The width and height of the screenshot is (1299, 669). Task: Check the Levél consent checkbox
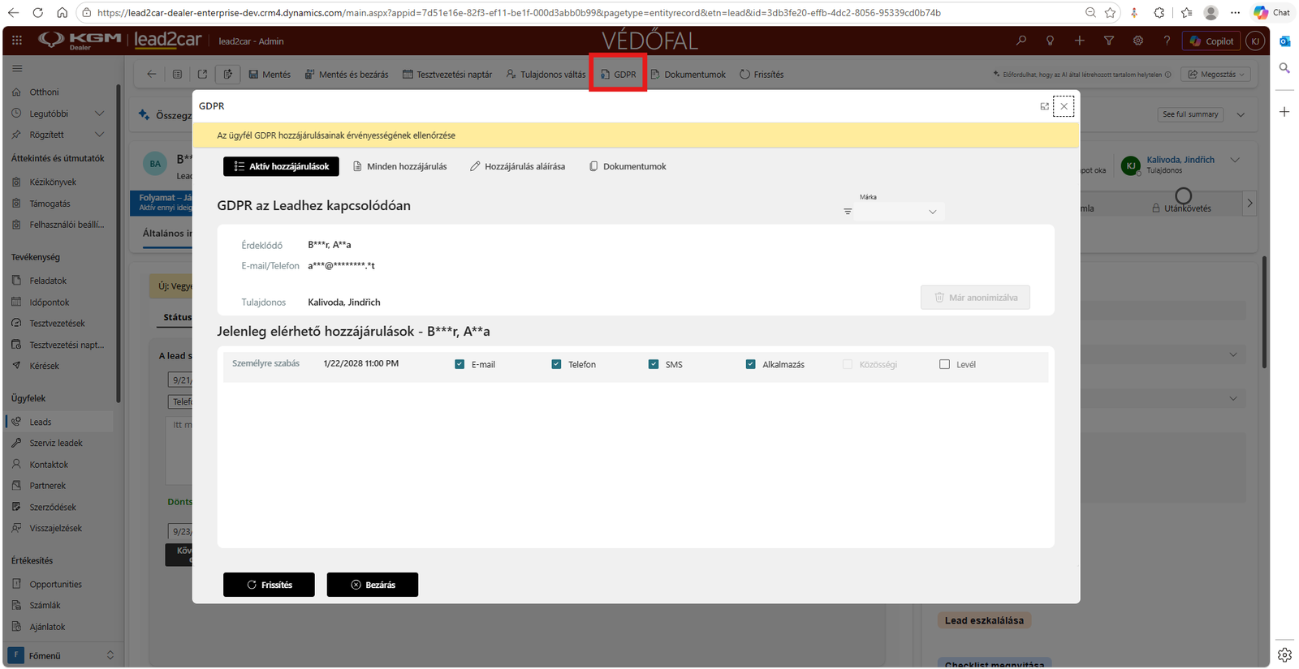point(944,364)
